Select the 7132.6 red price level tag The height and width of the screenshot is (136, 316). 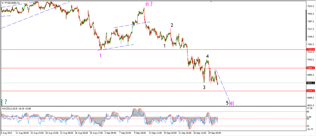tap(310, 49)
